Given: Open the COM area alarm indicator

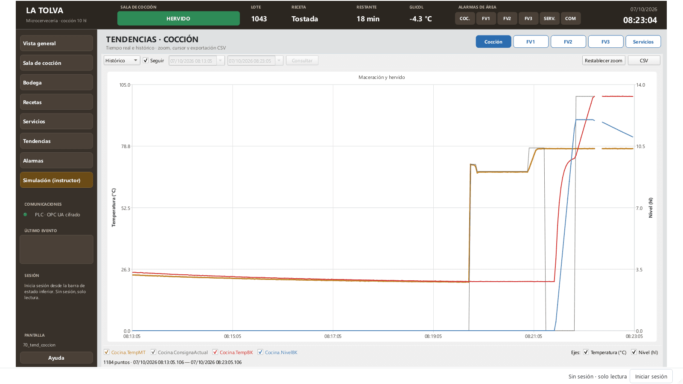Looking at the screenshot, I should click(x=571, y=18).
